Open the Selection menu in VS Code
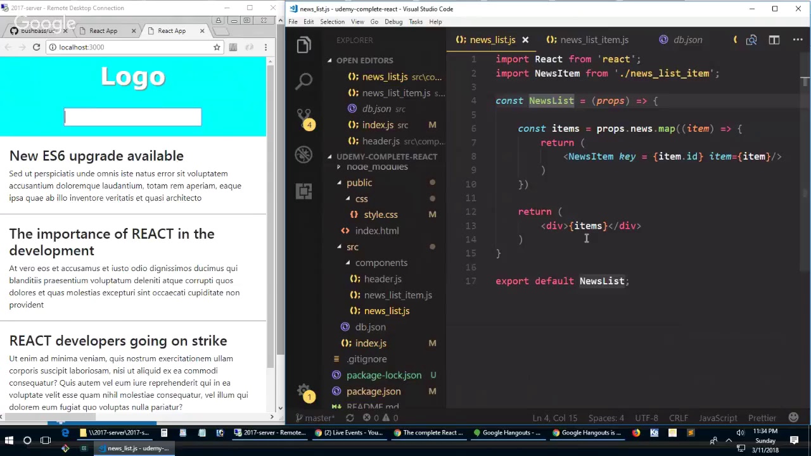Image resolution: width=811 pixels, height=456 pixels. [x=332, y=22]
